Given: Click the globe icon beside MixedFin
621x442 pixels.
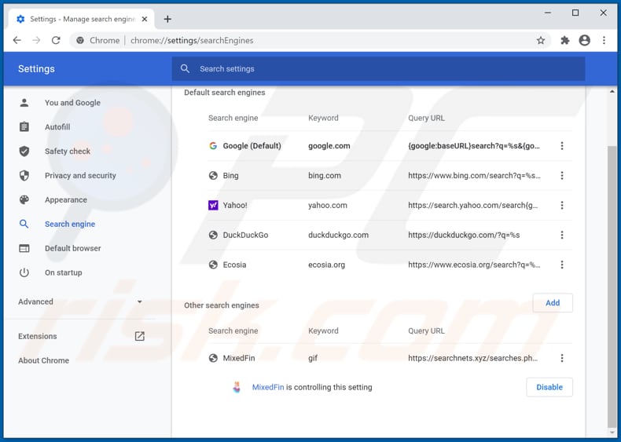Looking at the screenshot, I should point(213,358).
